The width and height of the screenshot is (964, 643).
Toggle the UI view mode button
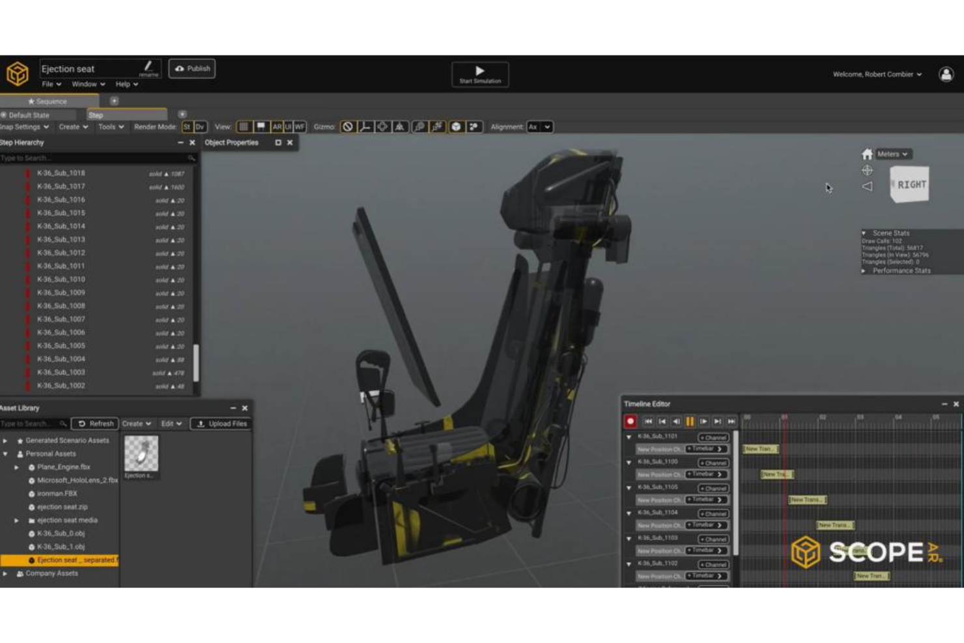pyautogui.click(x=288, y=127)
